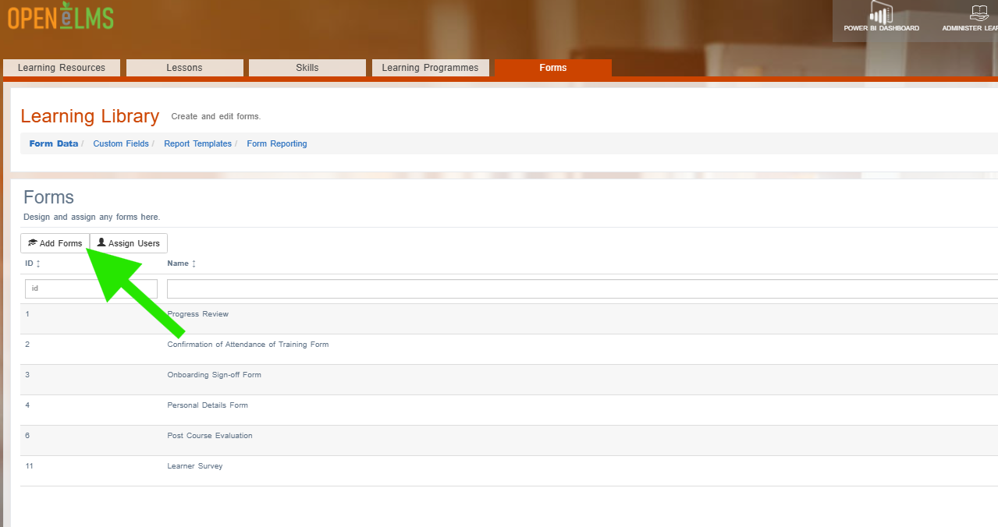Screen dimensions: 998x527
Task: Open the Onboarding Sign-off Form
Action: click(x=215, y=375)
